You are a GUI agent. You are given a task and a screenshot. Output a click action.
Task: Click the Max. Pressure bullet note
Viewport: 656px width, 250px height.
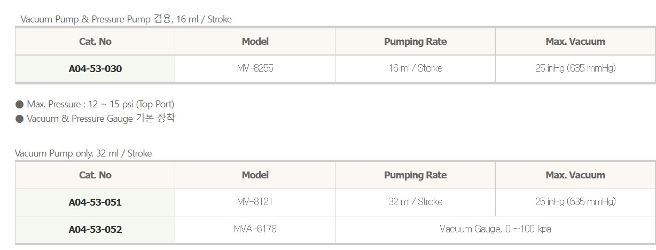95,104
